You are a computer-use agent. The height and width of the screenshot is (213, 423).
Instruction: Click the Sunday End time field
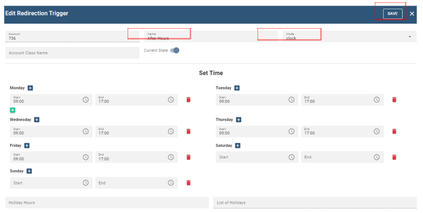(130, 183)
